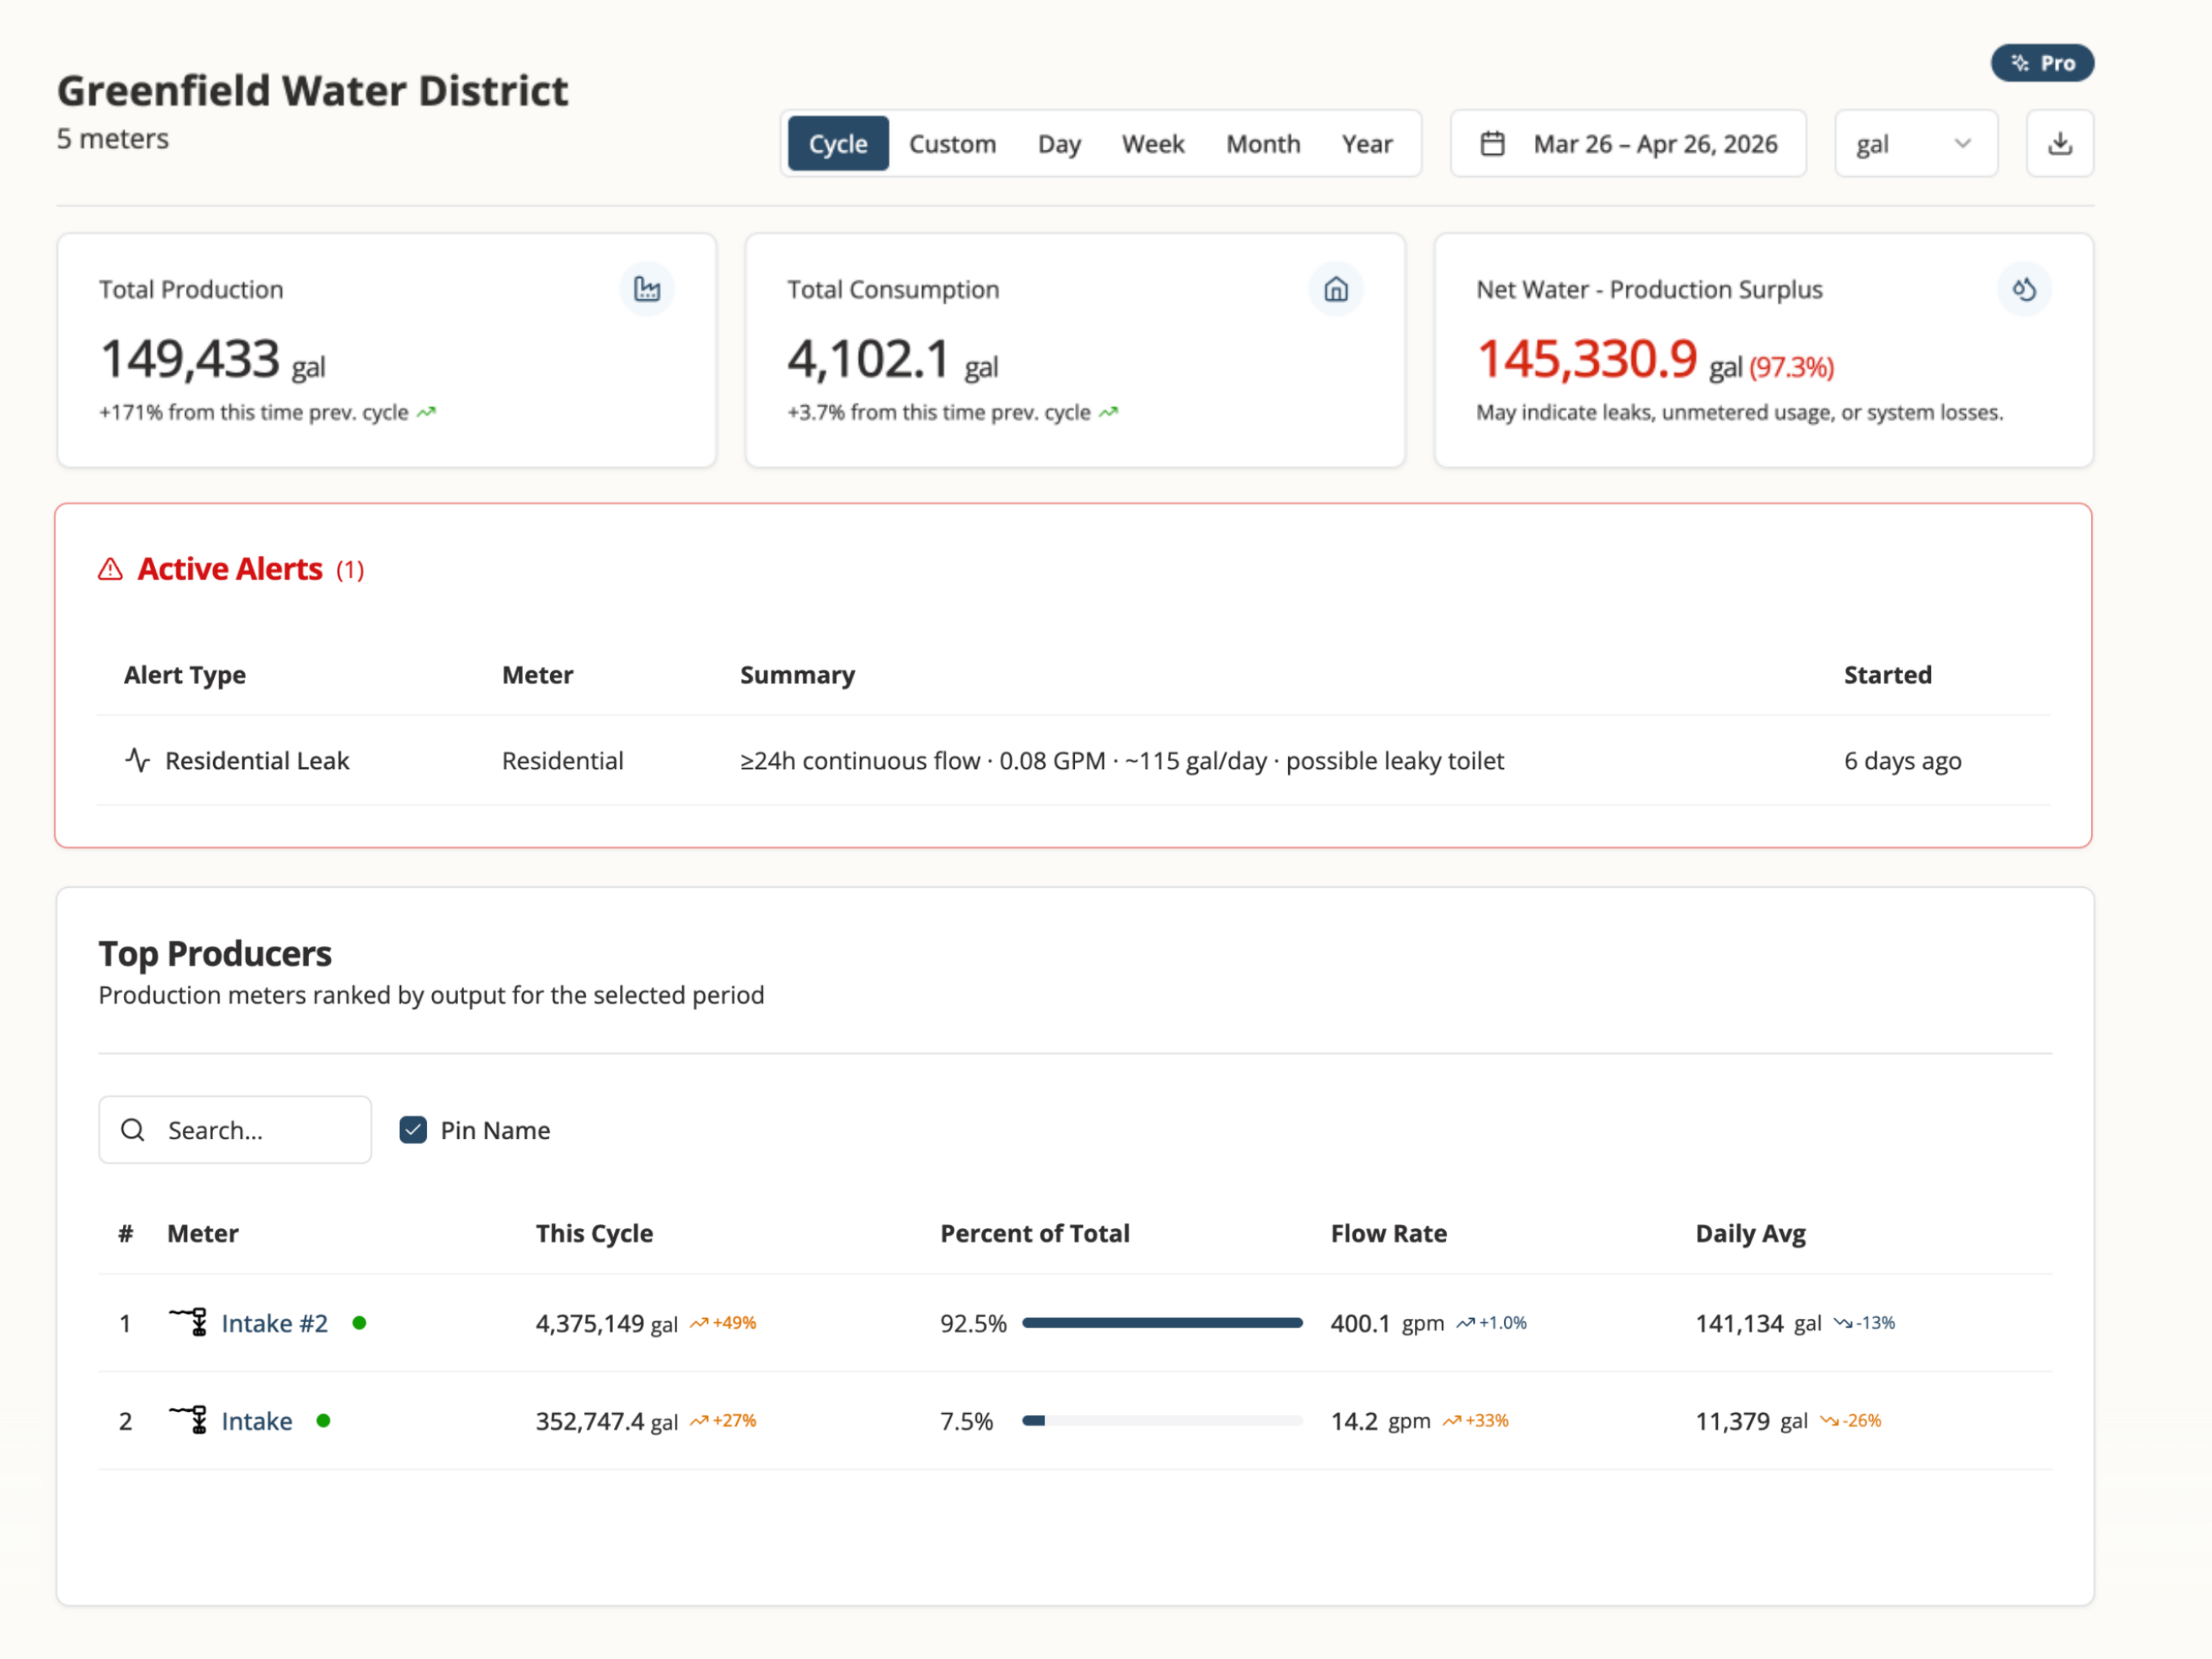Open the Intake #2 meter link
2212x1659 pixels.
pos(274,1323)
